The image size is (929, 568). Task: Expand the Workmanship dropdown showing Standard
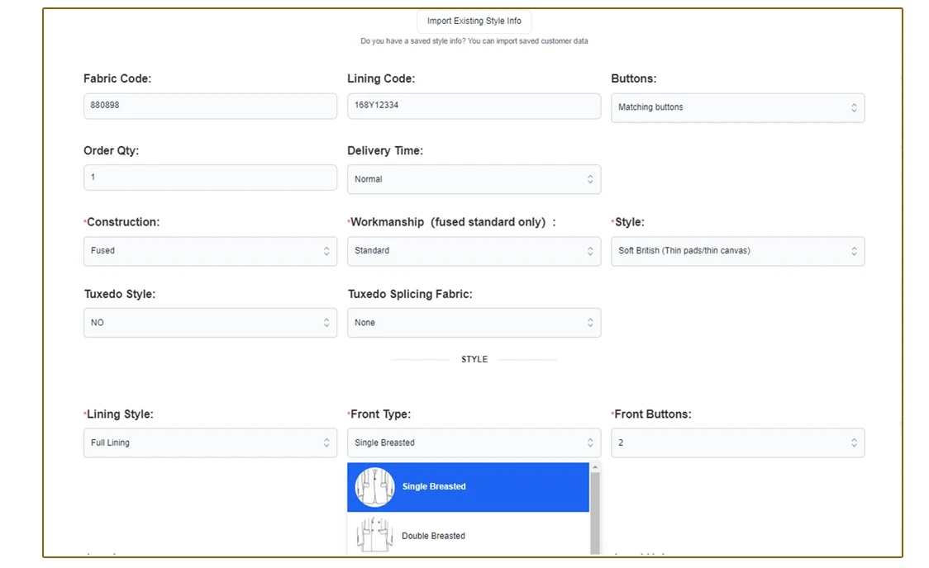[x=474, y=251]
